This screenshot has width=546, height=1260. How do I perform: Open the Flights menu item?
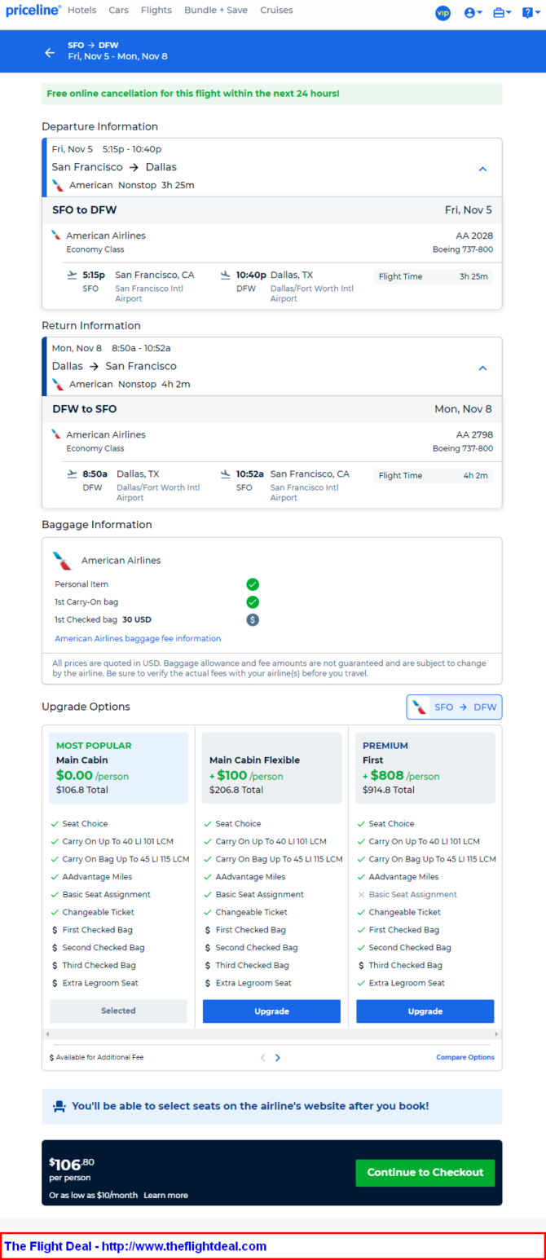[156, 11]
